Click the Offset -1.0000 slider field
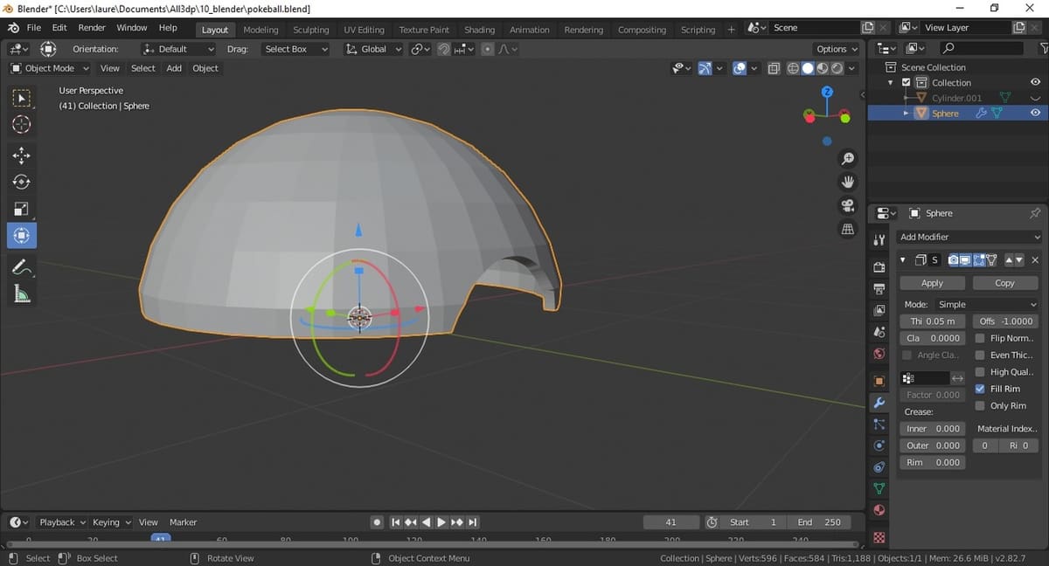This screenshot has height=566, width=1049. click(x=1005, y=321)
